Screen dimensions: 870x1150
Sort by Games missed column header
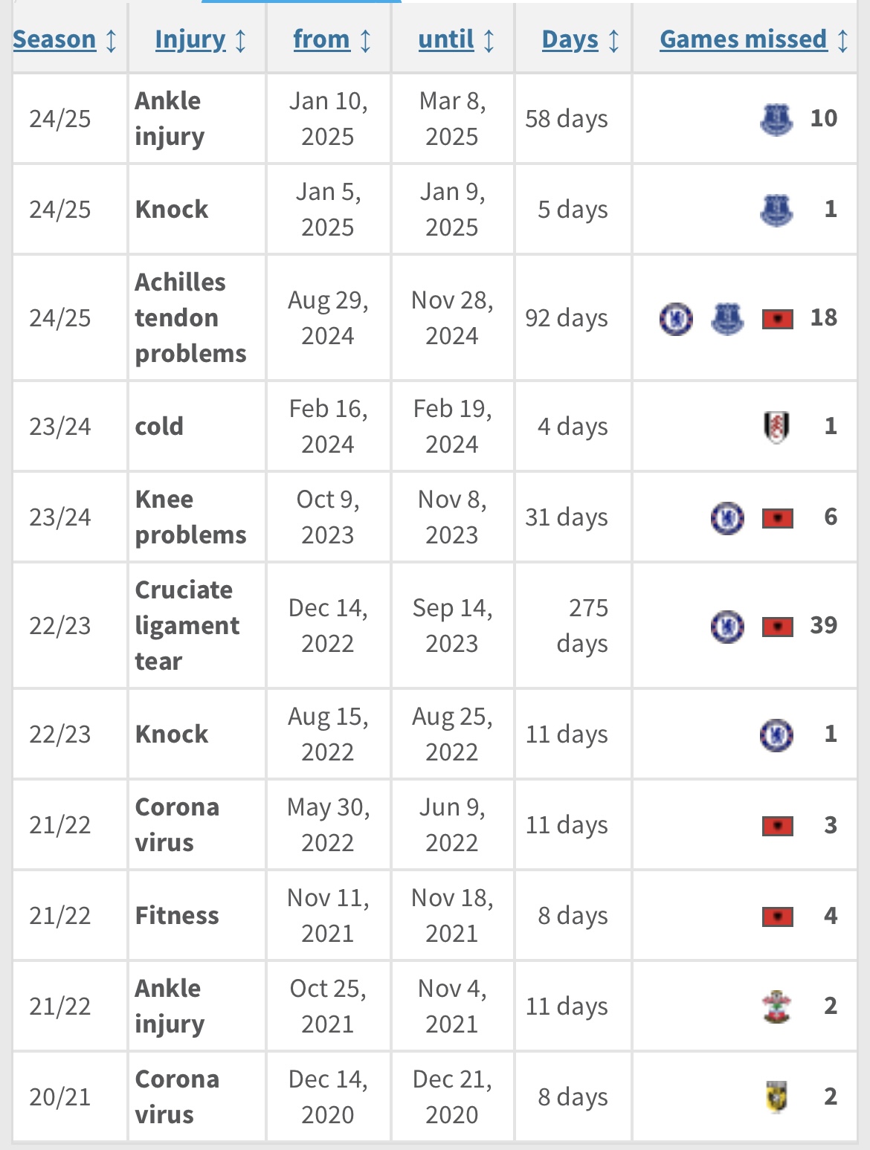point(743,39)
